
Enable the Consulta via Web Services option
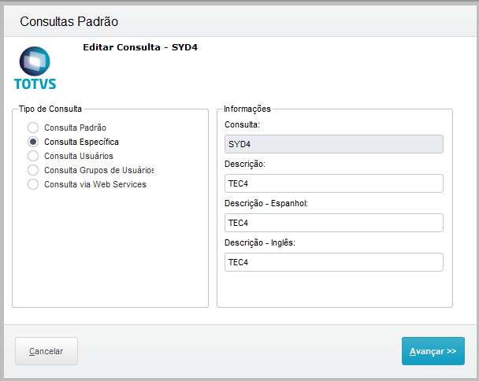click(x=33, y=184)
